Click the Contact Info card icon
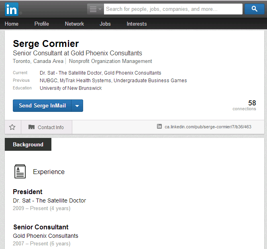The width and height of the screenshot is (267, 249). pyautogui.click(x=31, y=127)
